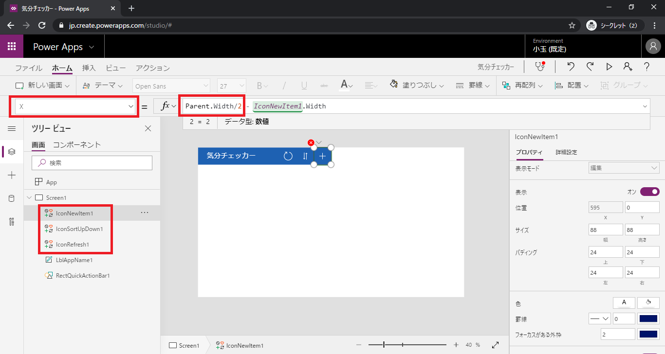Screen dimensions: 665x354
Task: Open the Data sources cylinder icon
Action: coord(12,198)
